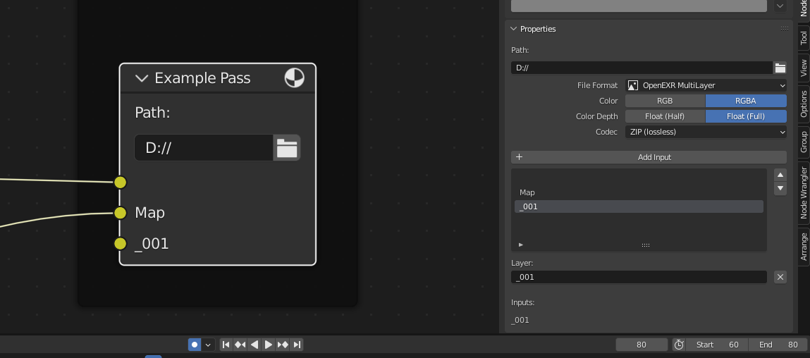Select the RGBA color option

[x=746, y=101]
